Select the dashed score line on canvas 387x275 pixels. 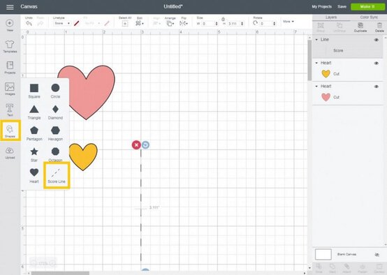(x=141, y=205)
